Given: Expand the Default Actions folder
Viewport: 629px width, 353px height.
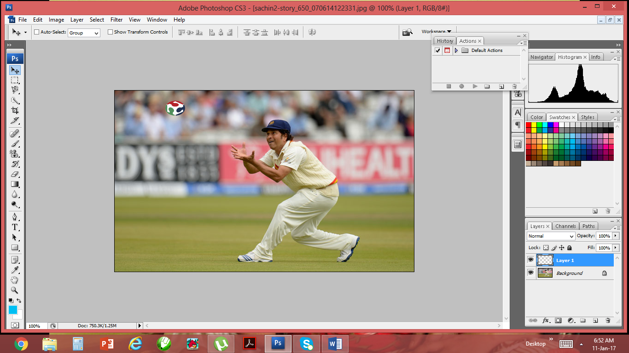Looking at the screenshot, I should [x=456, y=51].
